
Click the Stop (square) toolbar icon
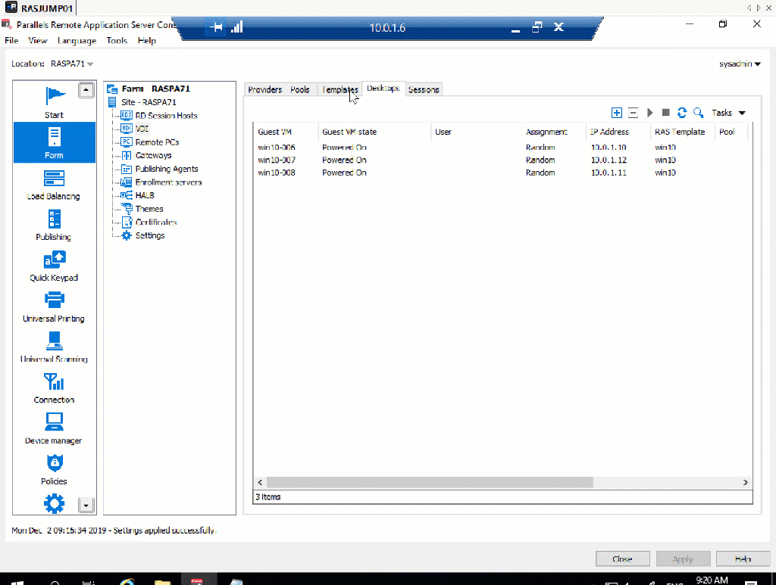tap(665, 113)
